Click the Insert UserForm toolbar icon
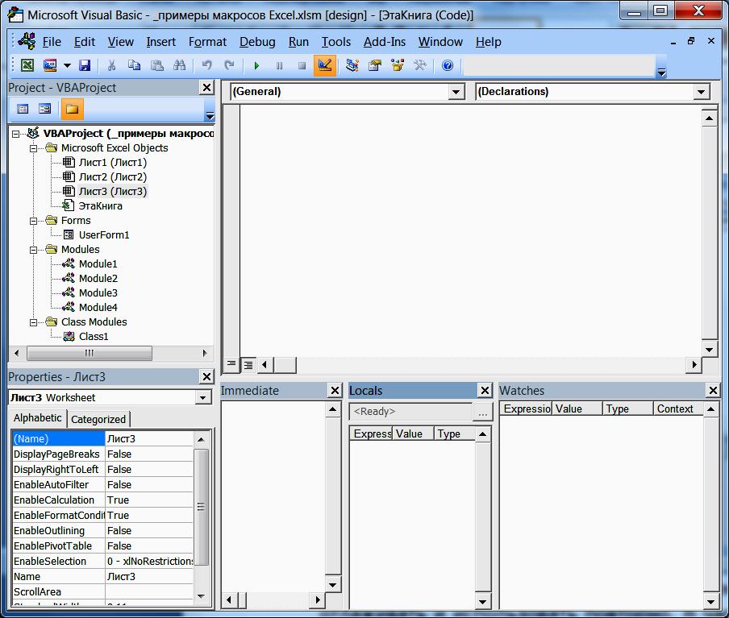 tap(50, 65)
